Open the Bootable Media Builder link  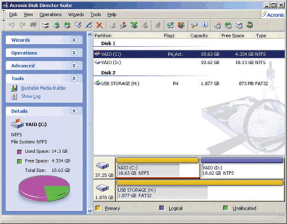point(43,88)
